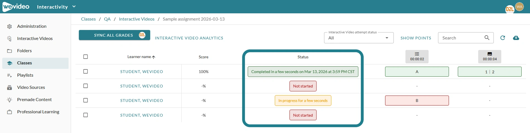This screenshot has width=530, height=133.
Task: Toggle the select-all header checkbox
Action: click(86, 57)
